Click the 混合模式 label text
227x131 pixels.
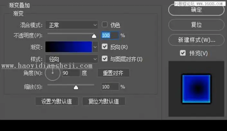(31, 25)
